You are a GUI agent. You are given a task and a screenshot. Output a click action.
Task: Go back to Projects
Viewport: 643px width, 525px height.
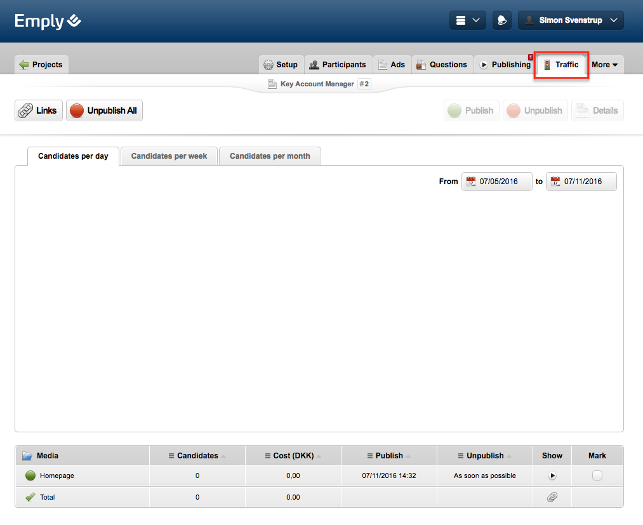(x=41, y=65)
